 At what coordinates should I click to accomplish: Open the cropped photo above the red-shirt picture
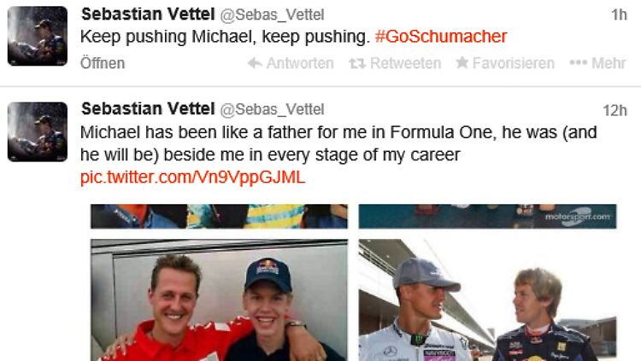coord(219,216)
